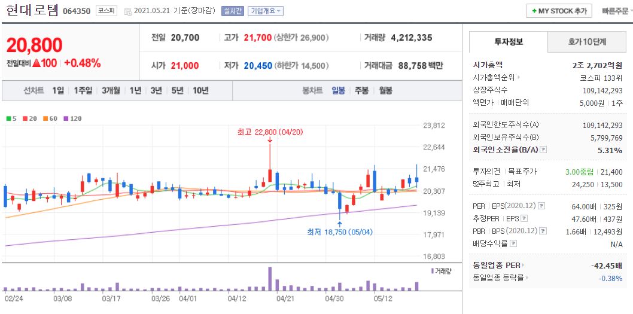The width and height of the screenshot is (633, 314).
Task: Click the 시가총액 value 2조 2,702억원
Action: (x=598, y=65)
